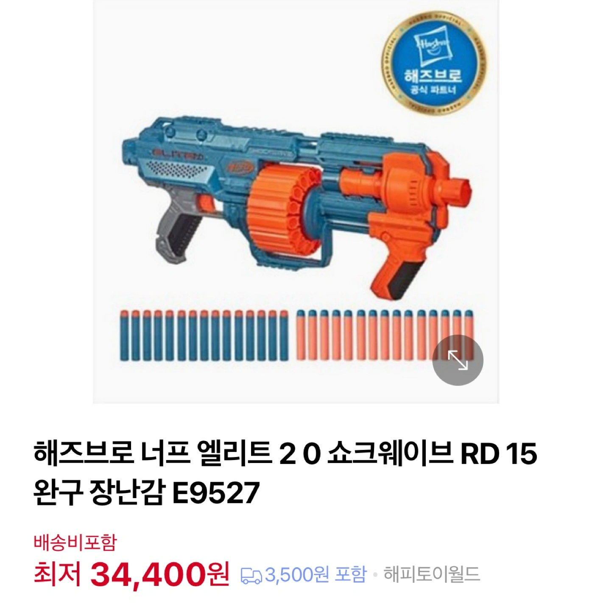Tap the orange muzzle tip of blaster
This screenshot has height=610, width=592.
(x=460, y=191)
